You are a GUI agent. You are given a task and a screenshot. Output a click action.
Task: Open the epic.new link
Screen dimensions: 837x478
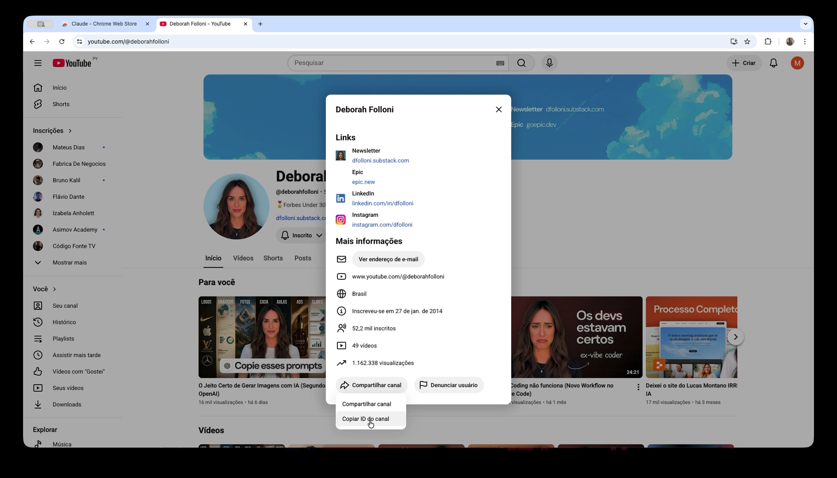(x=364, y=182)
